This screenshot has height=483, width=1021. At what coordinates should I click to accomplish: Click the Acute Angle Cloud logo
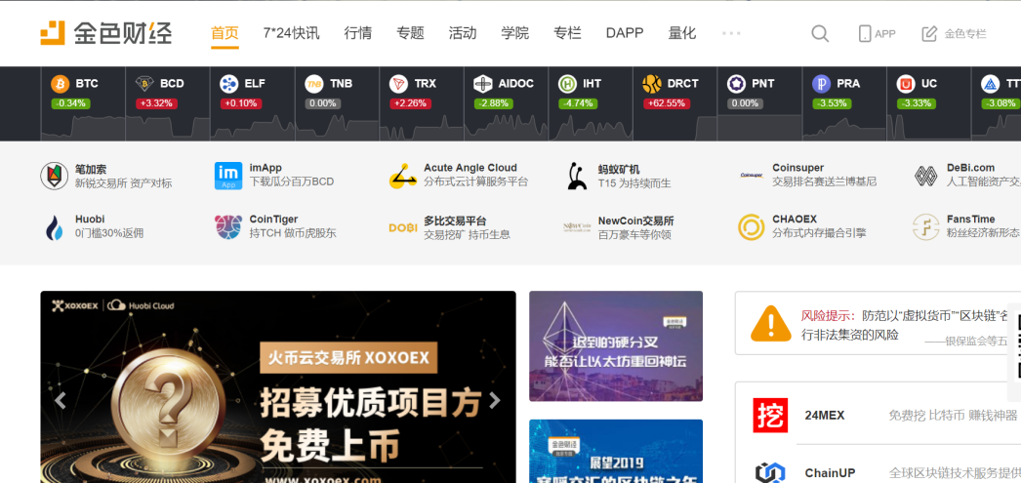point(403,176)
